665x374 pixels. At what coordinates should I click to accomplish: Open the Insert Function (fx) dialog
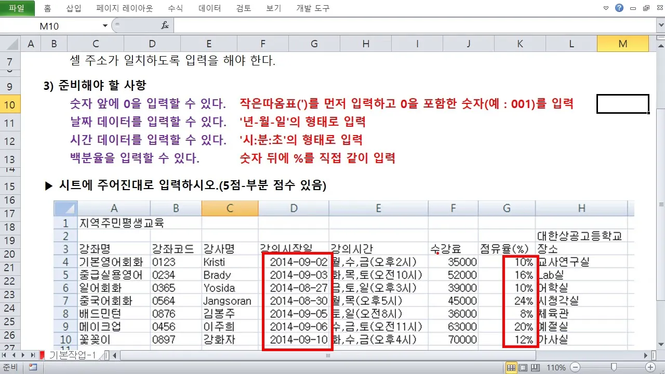tap(165, 25)
